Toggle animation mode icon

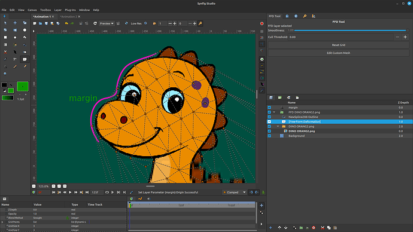[x=263, y=193]
